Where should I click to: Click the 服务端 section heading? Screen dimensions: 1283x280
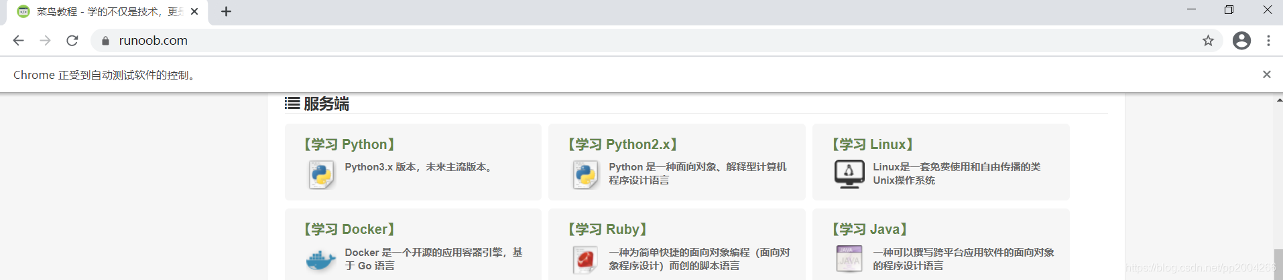[x=326, y=104]
